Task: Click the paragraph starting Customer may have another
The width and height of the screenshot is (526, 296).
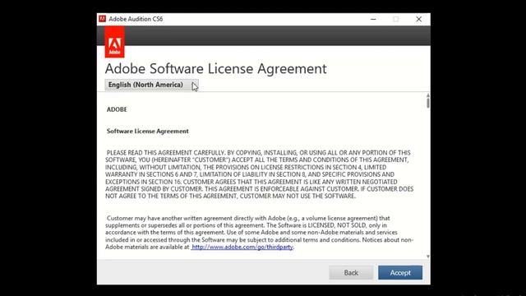Action: tap(260, 233)
